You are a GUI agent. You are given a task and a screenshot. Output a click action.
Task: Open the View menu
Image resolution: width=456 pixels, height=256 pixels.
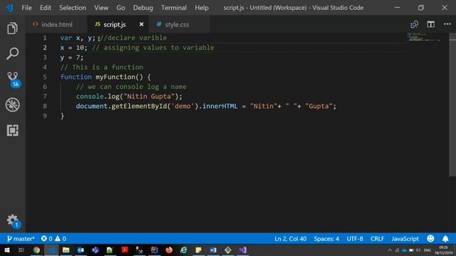[101, 8]
